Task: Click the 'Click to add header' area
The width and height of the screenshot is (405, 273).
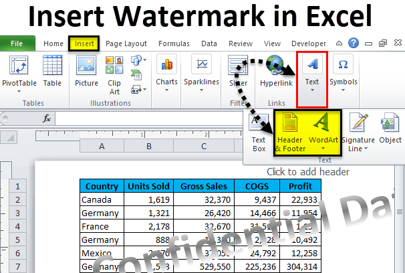Action: 308,172
